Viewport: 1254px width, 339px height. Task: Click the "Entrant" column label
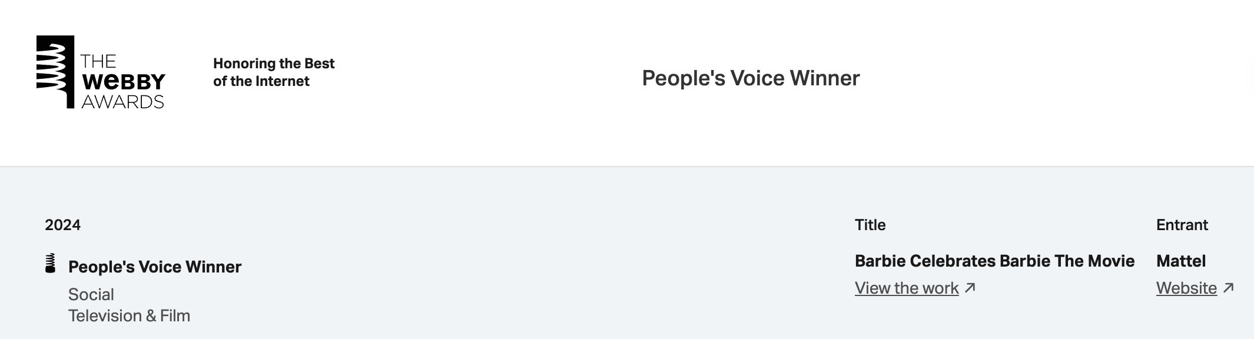1182,225
